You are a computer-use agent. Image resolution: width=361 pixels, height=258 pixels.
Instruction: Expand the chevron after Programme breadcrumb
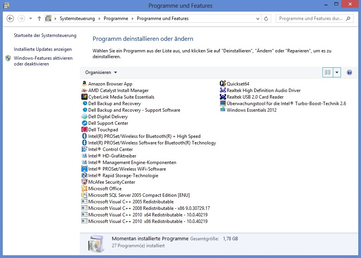pyautogui.click(x=133, y=18)
